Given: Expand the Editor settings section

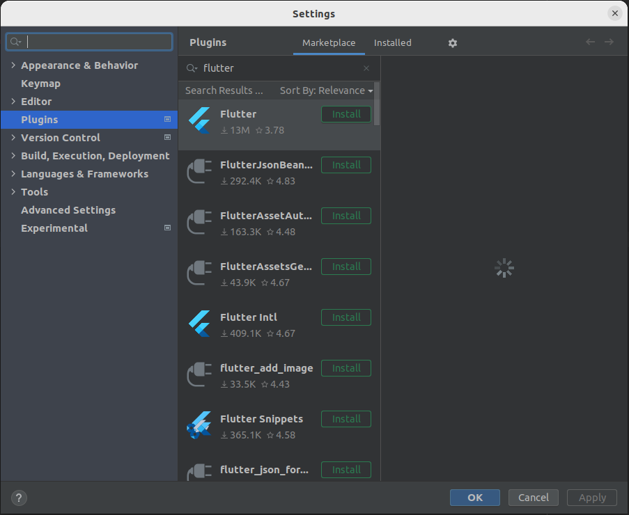Looking at the screenshot, I should tap(13, 102).
